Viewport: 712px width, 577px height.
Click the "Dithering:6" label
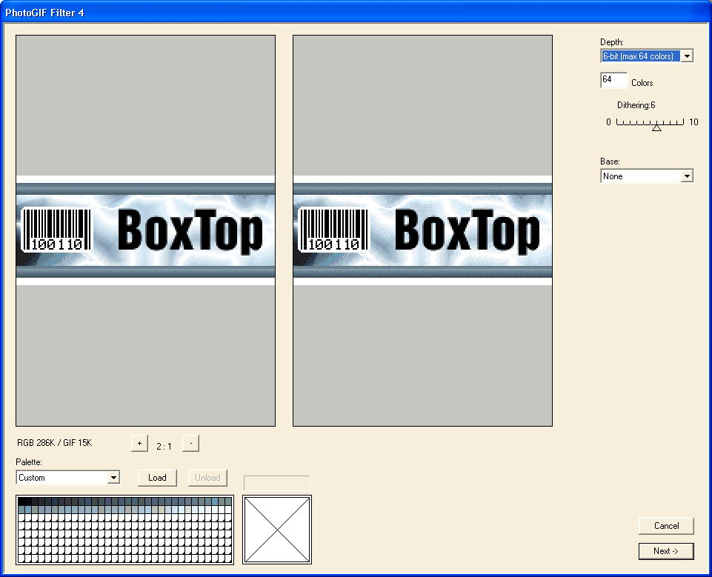636,105
